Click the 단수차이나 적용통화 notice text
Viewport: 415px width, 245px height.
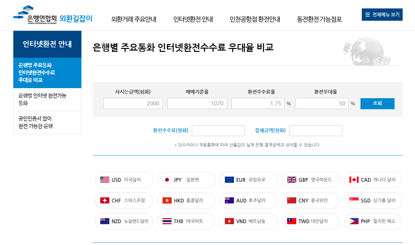(x=248, y=145)
